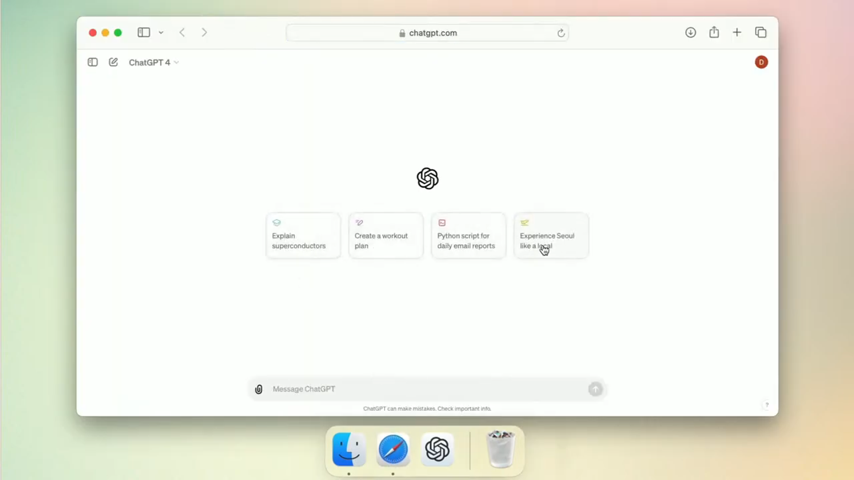The width and height of the screenshot is (854, 480).
Task: Show the Safari tab overview
Action: click(761, 32)
